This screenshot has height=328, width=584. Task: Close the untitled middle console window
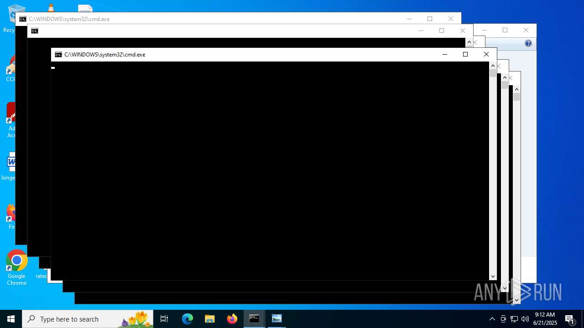[463, 31]
